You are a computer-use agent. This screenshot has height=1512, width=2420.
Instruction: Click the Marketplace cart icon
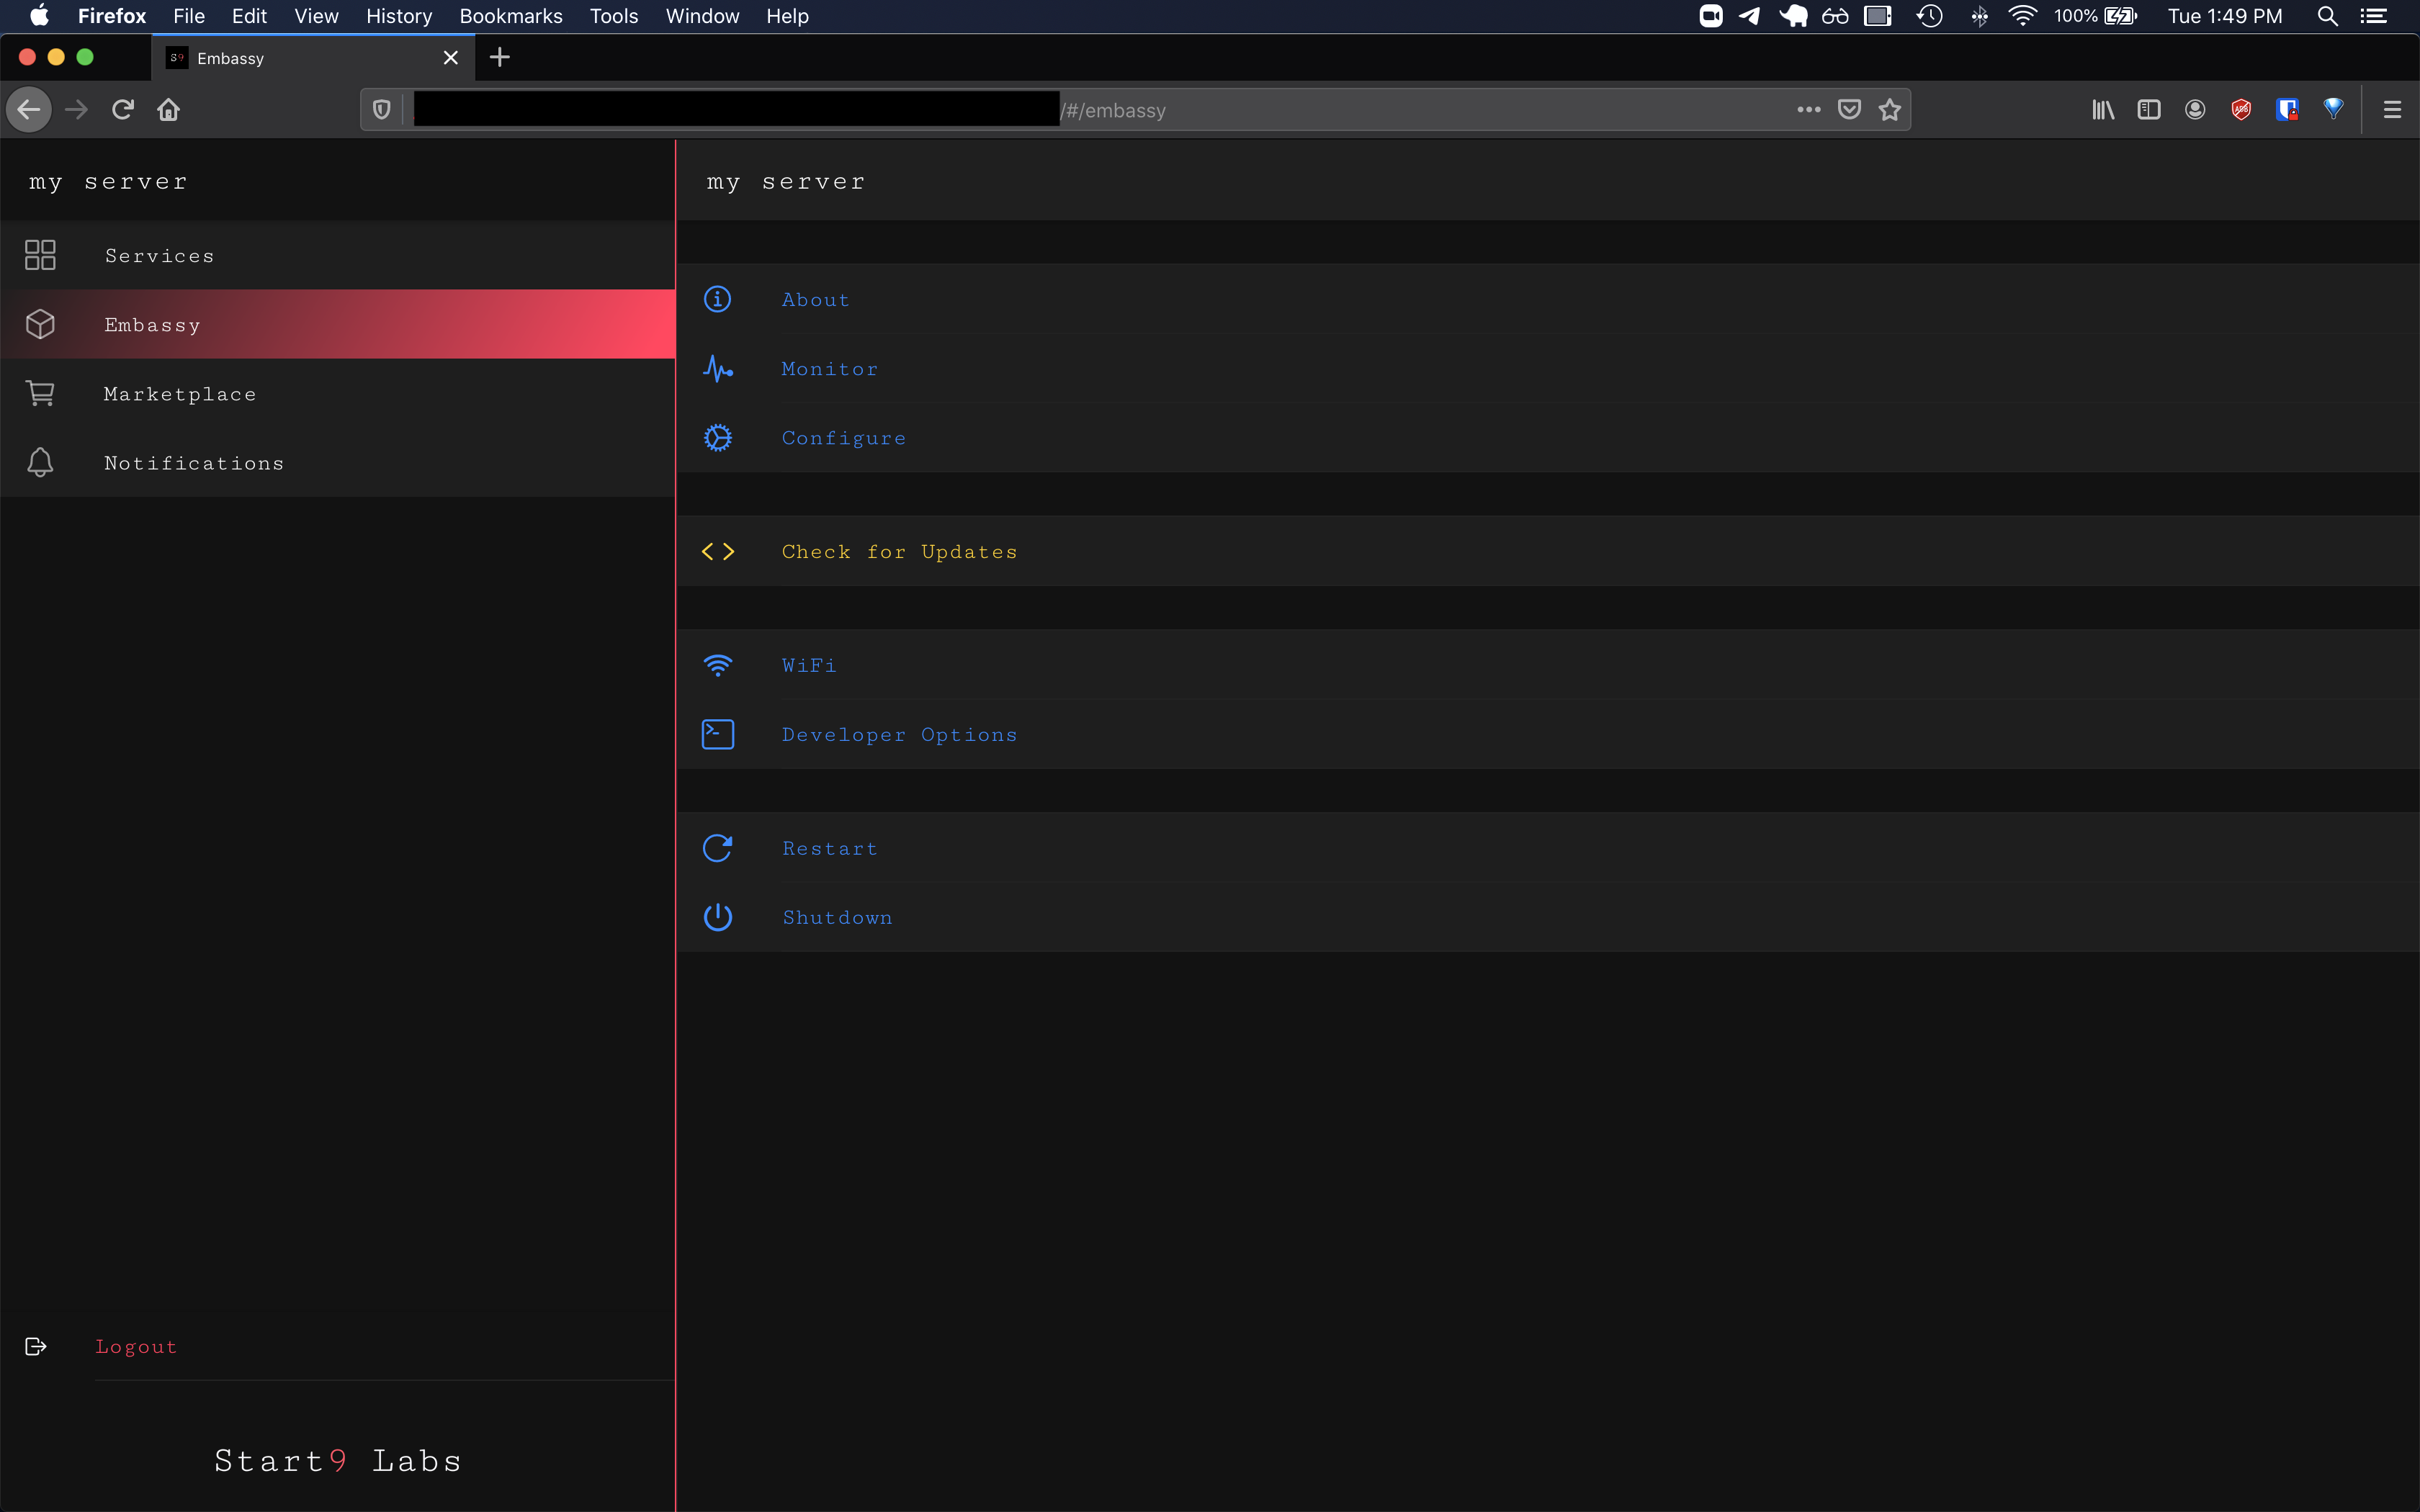40,394
